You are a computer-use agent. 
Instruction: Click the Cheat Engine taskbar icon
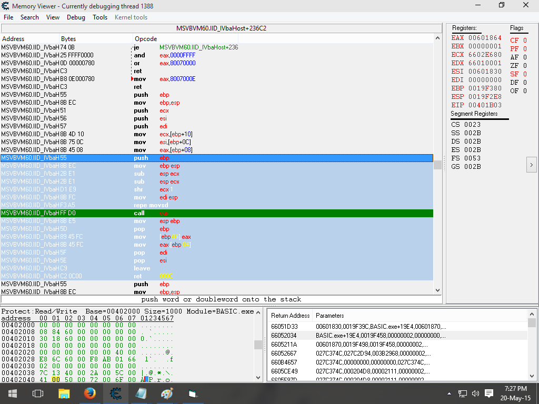pos(115,393)
